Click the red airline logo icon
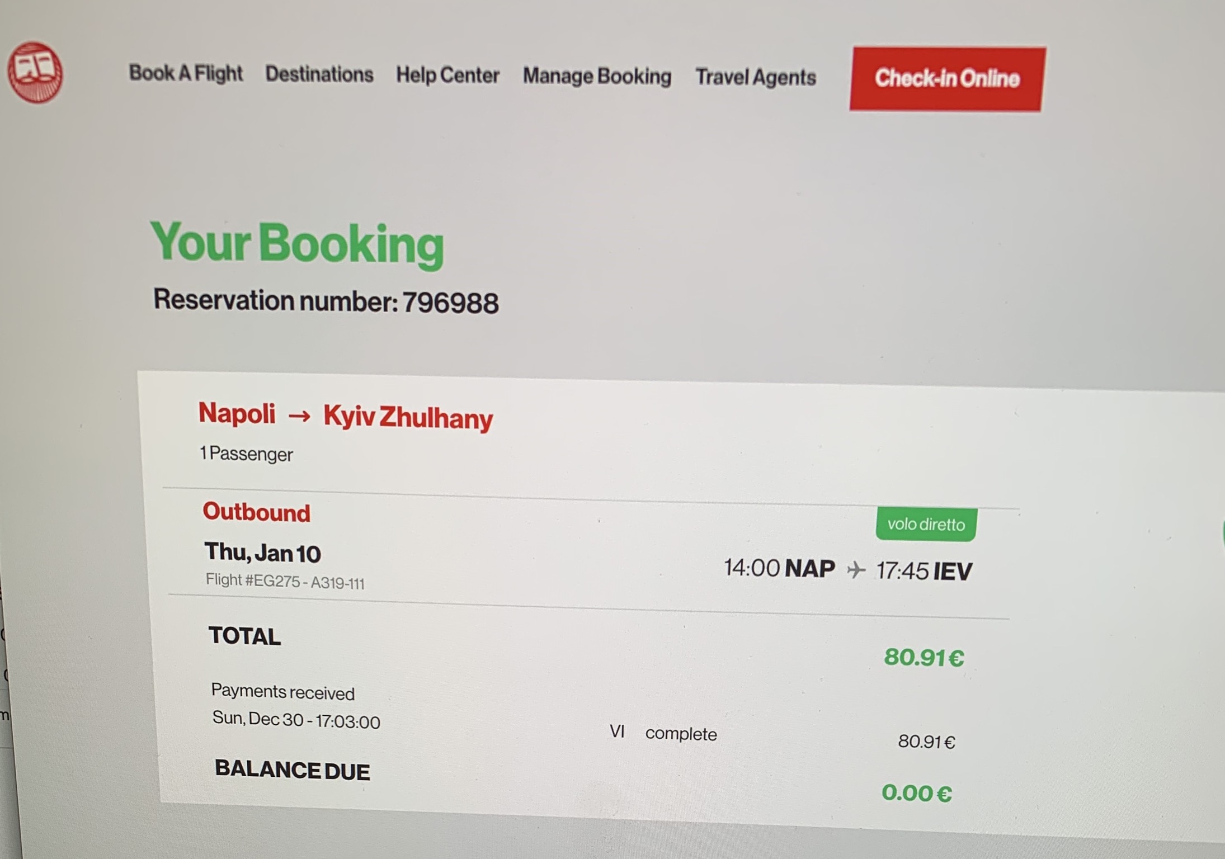 point(35,73)
